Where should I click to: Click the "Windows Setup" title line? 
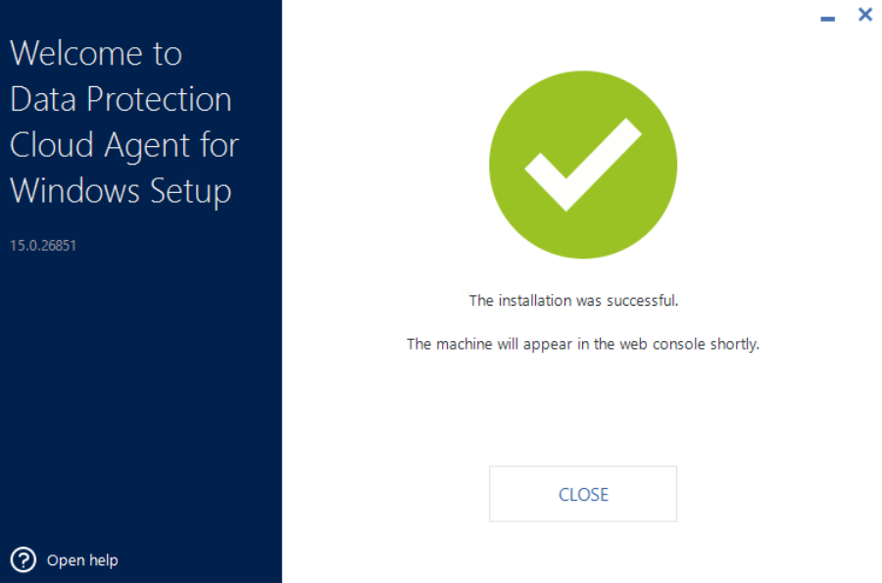(121, 190)
